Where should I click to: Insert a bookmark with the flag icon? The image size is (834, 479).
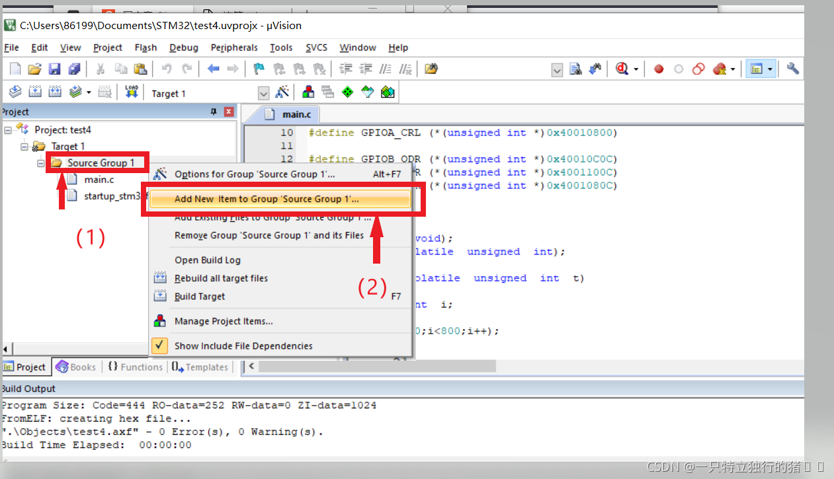[259, 69]
